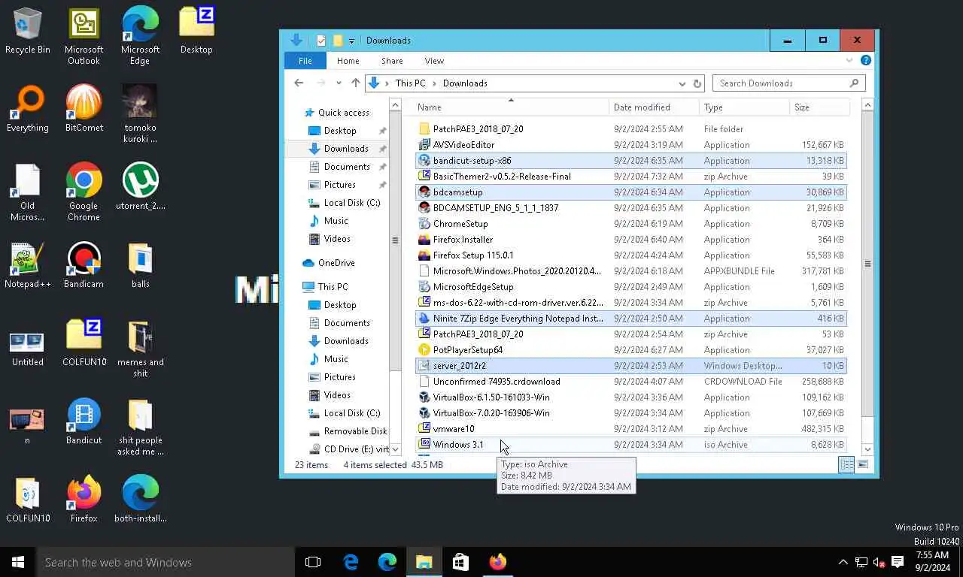Open Notepad++ desktop shortcut
The height and width of the screenshot is (577, 963).
click(28, 265)
